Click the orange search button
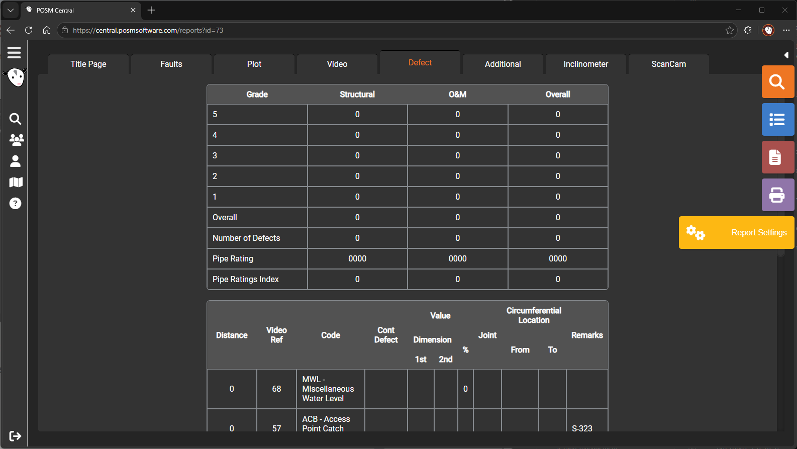This screenshot has height=449, width=797. pos(777,81)
